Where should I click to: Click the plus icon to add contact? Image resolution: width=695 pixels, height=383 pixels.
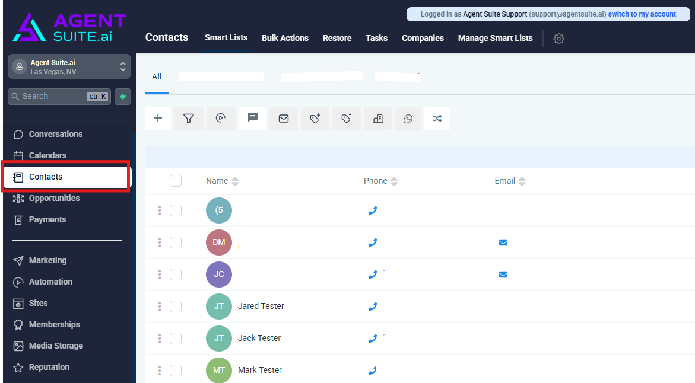(x=158, y=118)
